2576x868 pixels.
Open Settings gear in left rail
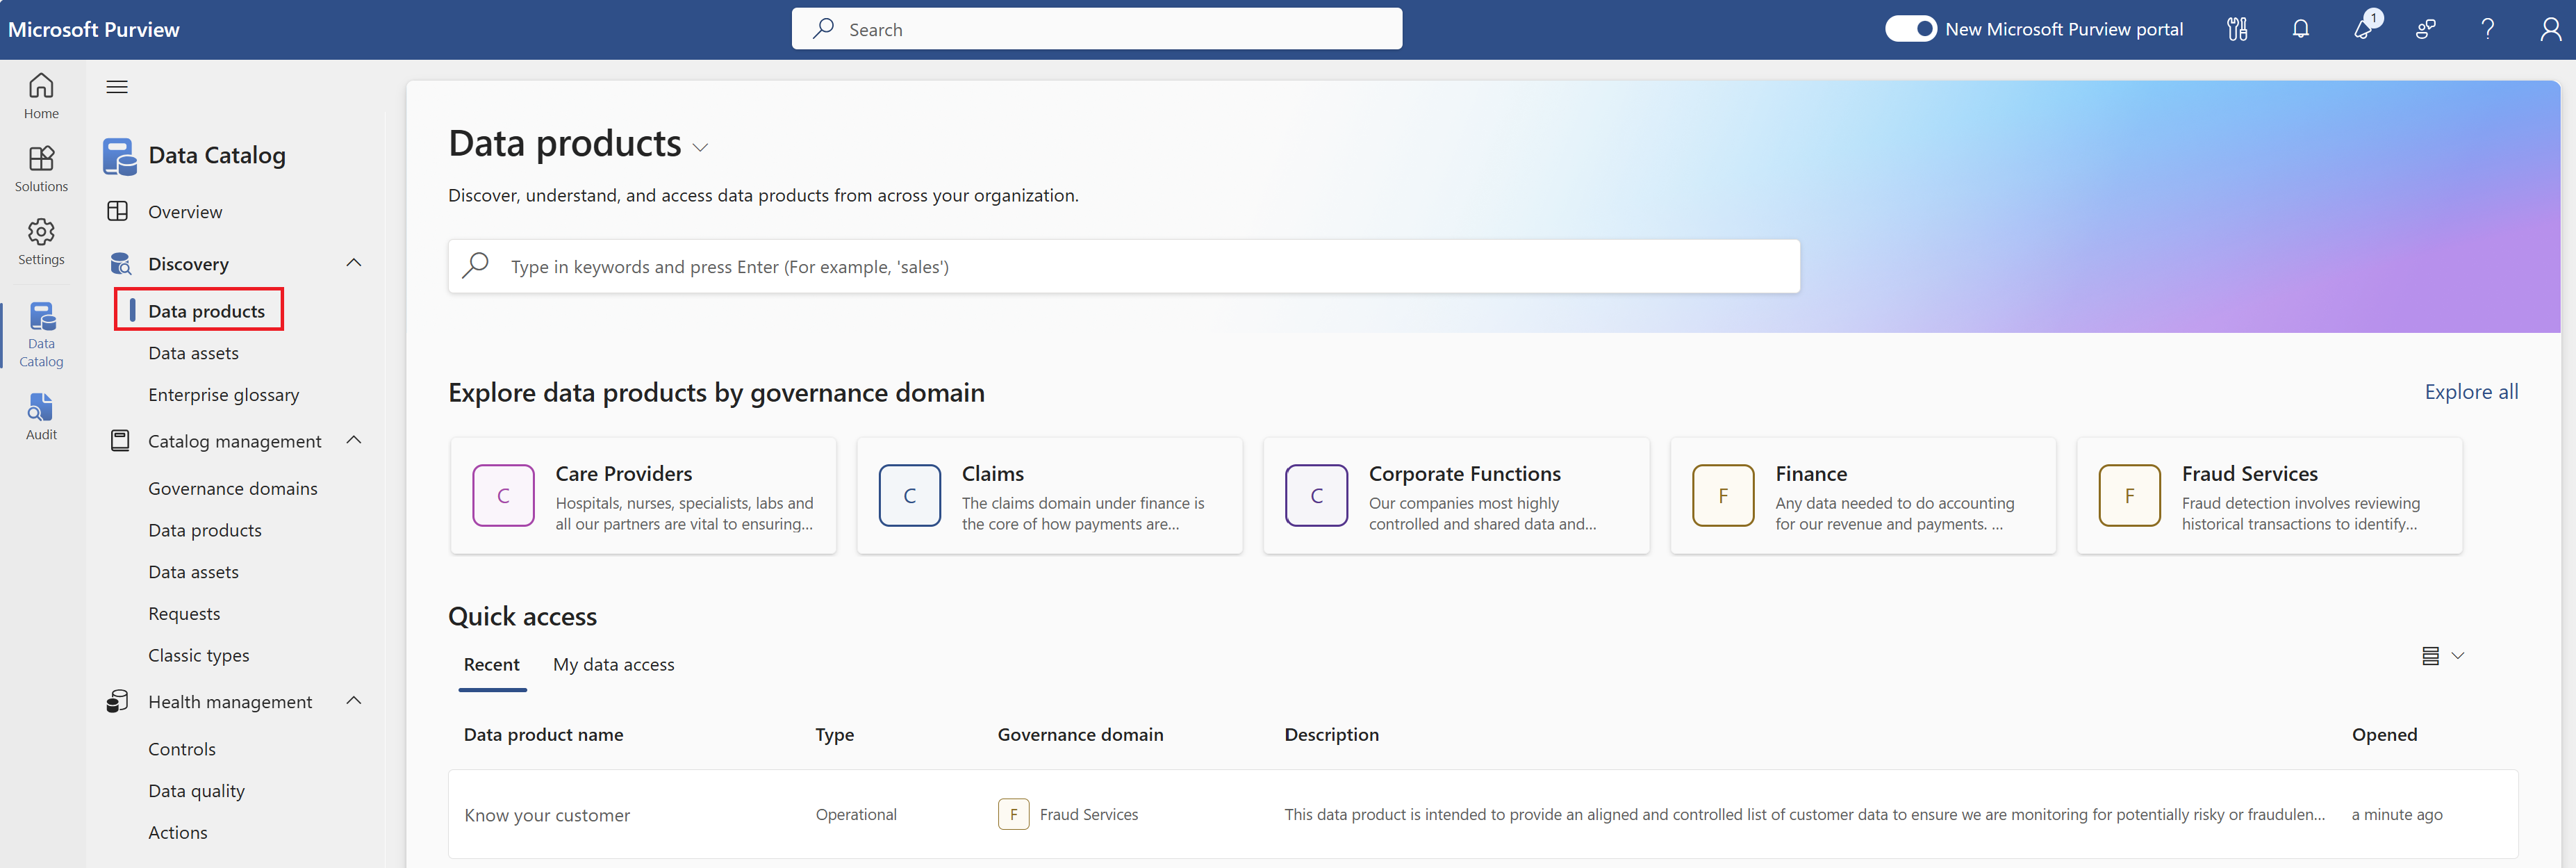pos(41,241)
